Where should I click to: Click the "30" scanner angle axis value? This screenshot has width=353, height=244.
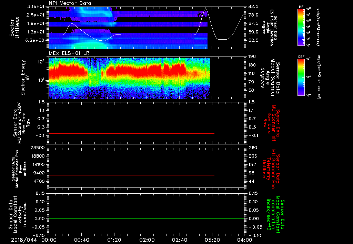pos(251,90)
